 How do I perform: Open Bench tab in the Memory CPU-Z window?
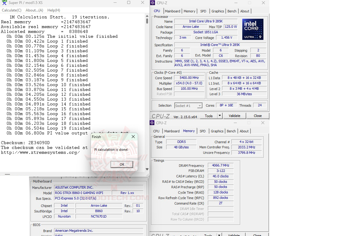[x=231, y=131]
